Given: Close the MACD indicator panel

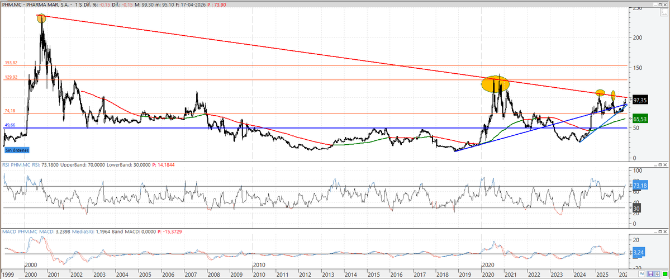Looking at the screenshot, I should [x=666, y=231].
